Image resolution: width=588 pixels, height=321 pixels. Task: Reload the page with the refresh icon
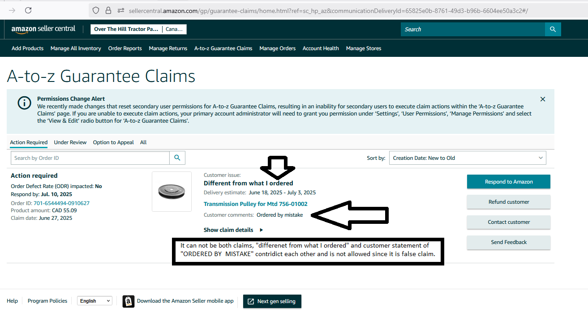tap(28, 10)
